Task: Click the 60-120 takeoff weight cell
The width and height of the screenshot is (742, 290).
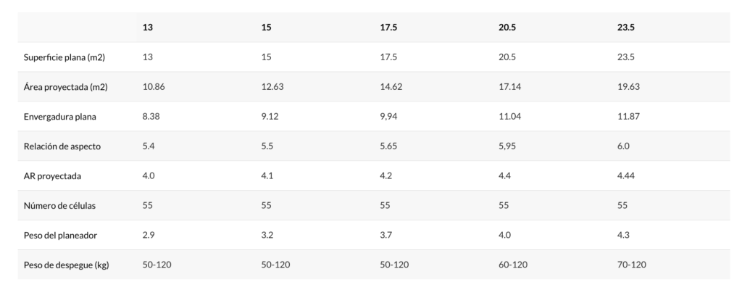Action: [513, 265]
